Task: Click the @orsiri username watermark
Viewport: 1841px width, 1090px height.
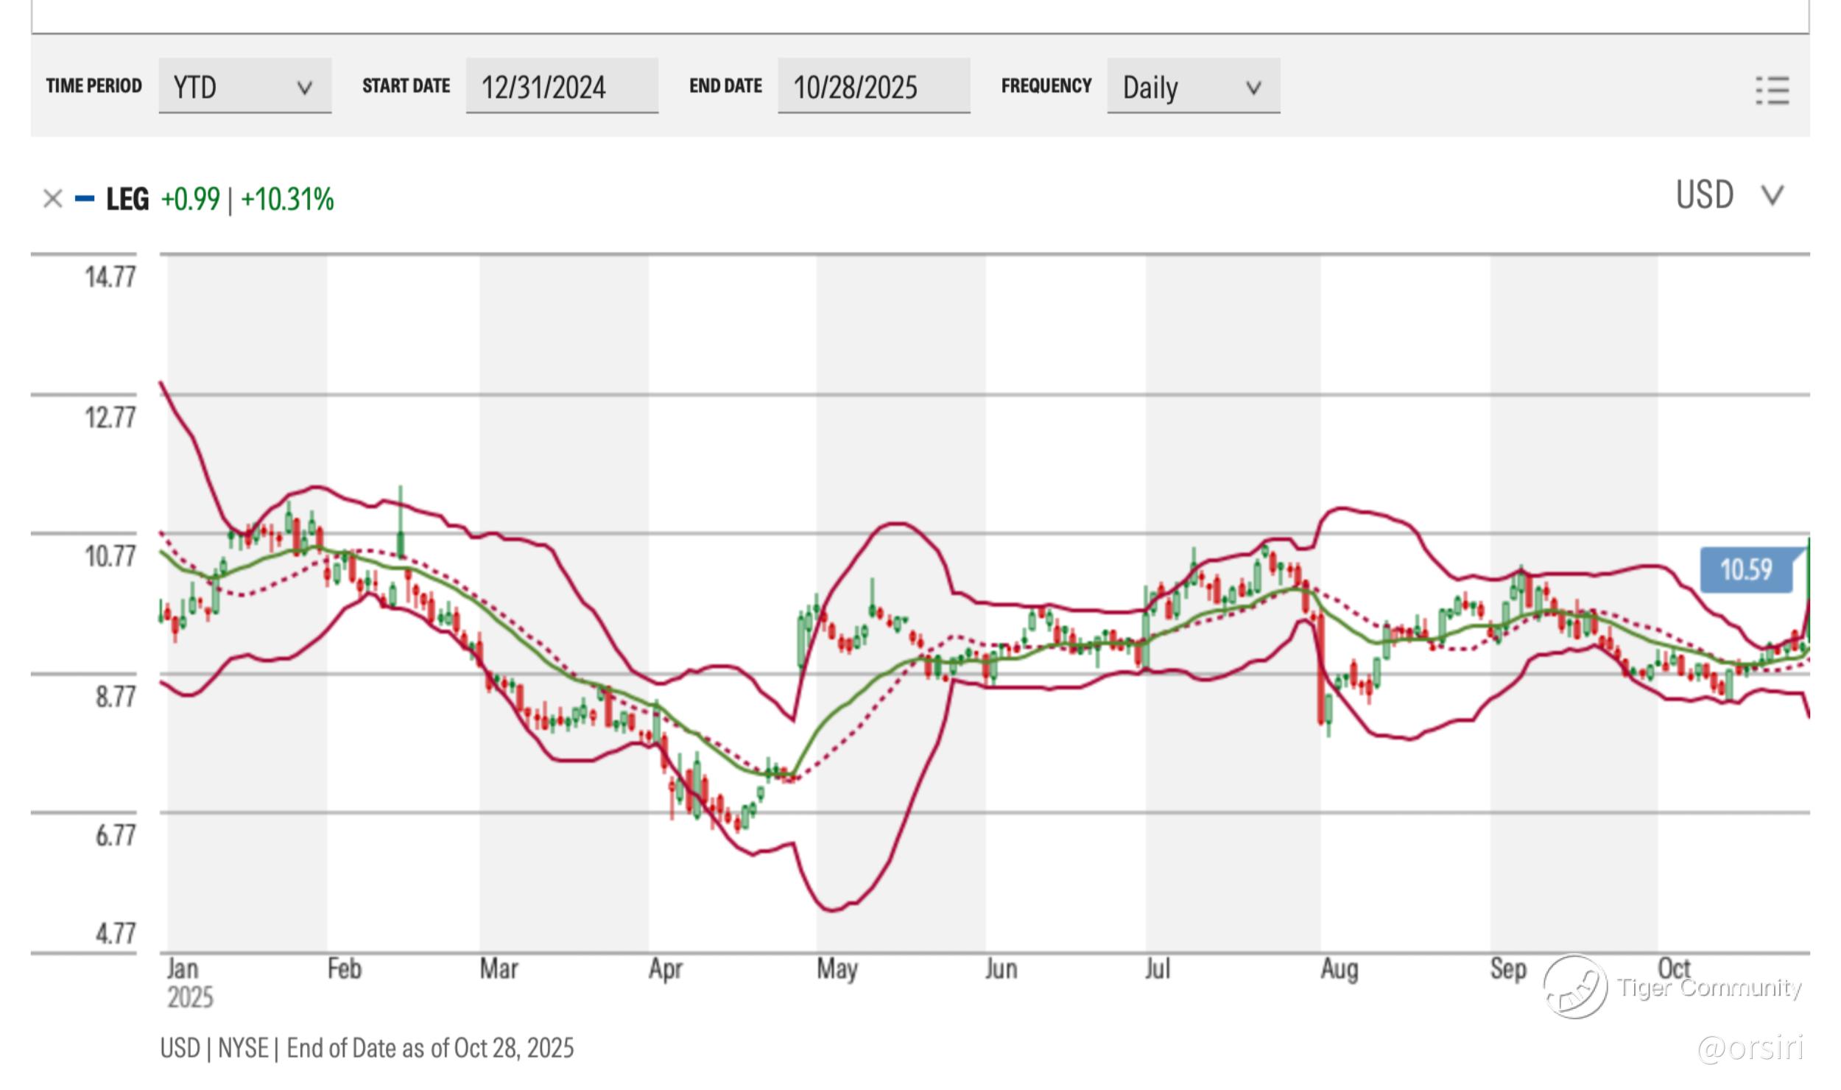Action: (x=1750, y=1047)
